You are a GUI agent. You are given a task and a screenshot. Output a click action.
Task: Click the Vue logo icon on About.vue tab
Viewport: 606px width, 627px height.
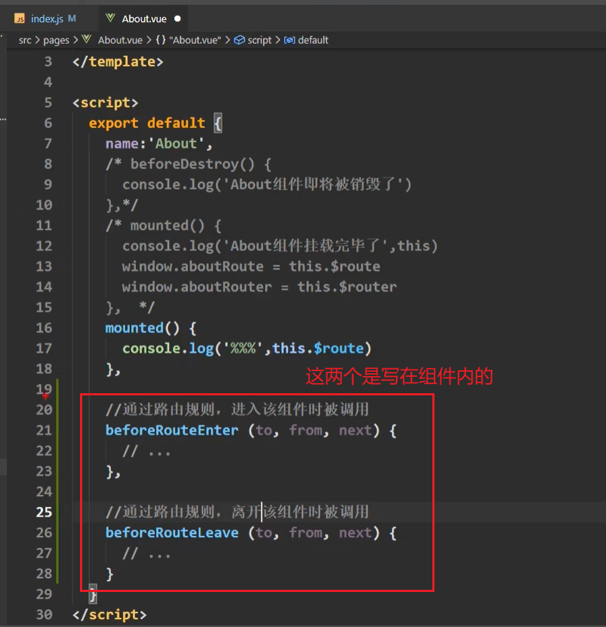coord(110,19)
